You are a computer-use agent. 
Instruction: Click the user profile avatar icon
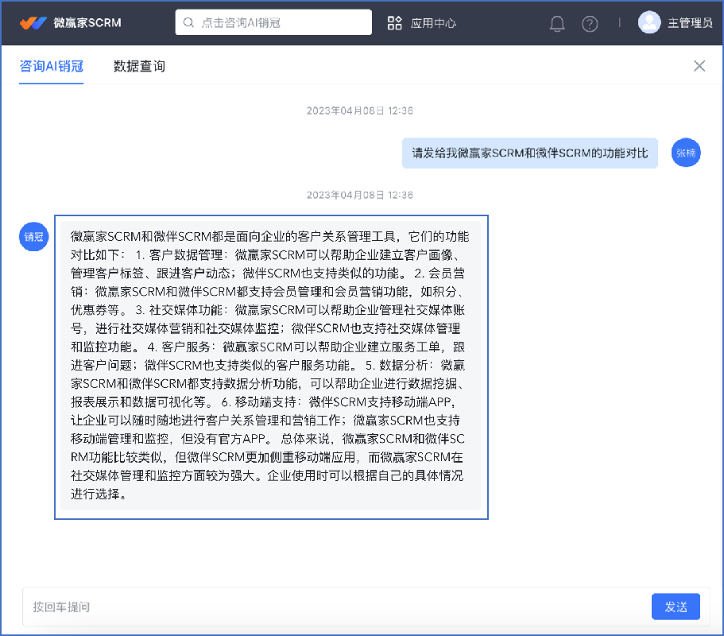pyautogui.click(x=649, y=22)
